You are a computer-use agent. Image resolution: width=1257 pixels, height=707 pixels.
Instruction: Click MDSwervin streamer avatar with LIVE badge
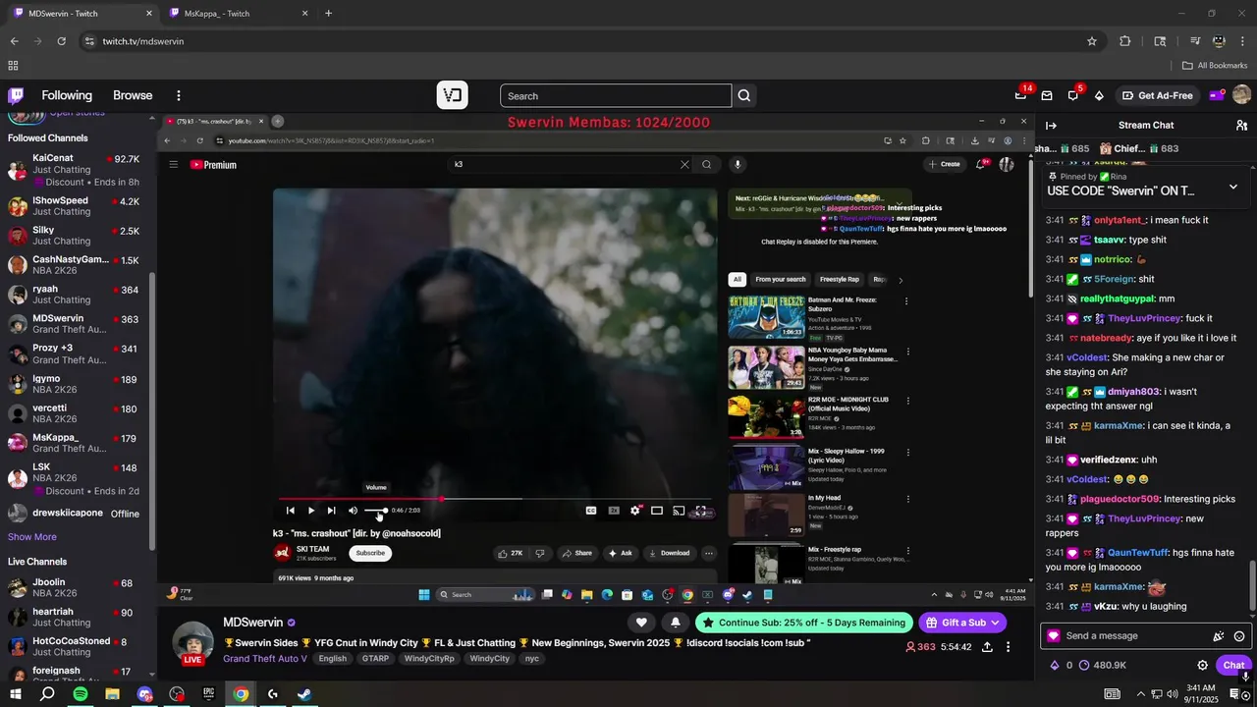[192, 643]
